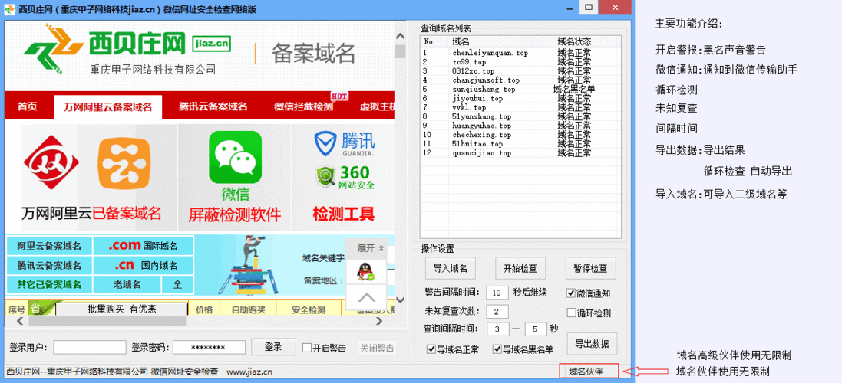Screen dimensions: 842x383
Task: Click the horizontal scrollbar left arrow
Action: point(20,321)
